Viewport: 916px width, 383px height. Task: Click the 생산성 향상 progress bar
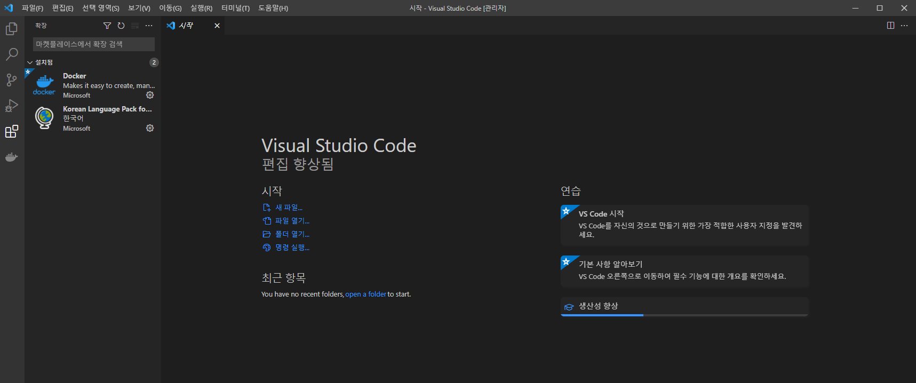[685, 315]
